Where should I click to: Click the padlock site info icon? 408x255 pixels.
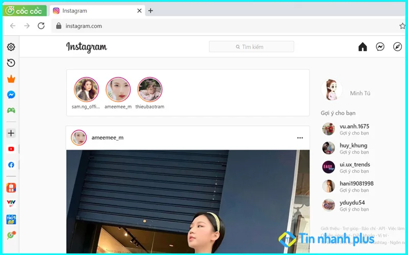pos(59,25)
